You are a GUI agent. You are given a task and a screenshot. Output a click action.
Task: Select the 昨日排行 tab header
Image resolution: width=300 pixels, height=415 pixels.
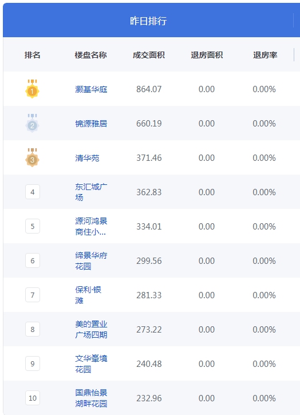148,21
